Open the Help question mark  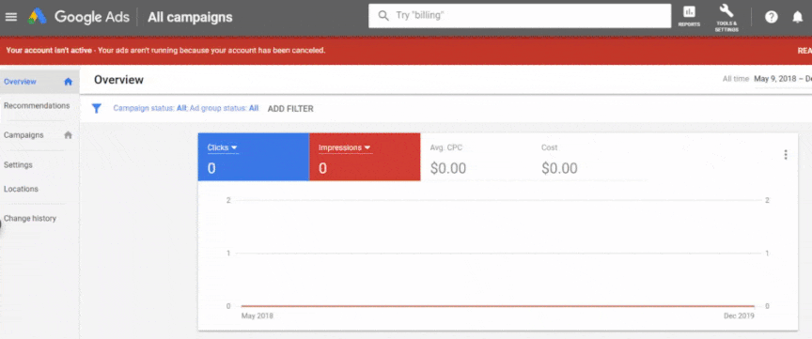click(771, 17)
